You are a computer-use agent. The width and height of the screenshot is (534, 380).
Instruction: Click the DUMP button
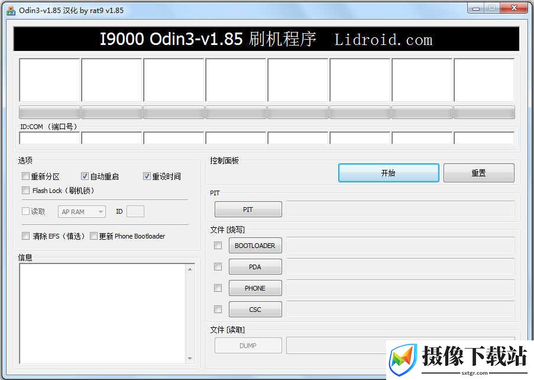[248, 346]
